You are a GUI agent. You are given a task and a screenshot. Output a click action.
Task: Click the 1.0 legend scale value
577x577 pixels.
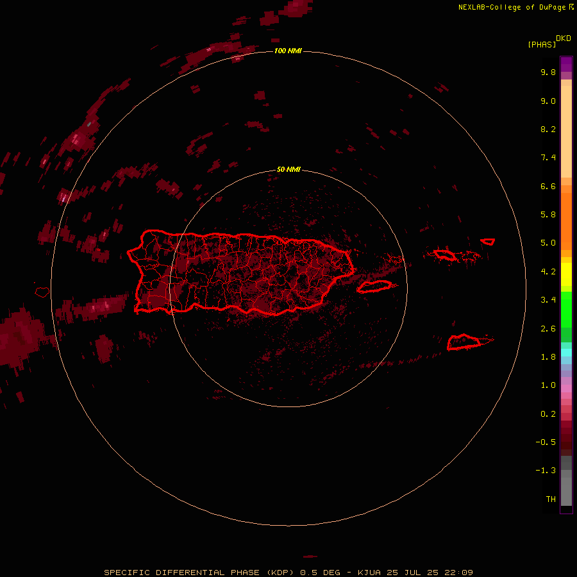coord(548,385)
